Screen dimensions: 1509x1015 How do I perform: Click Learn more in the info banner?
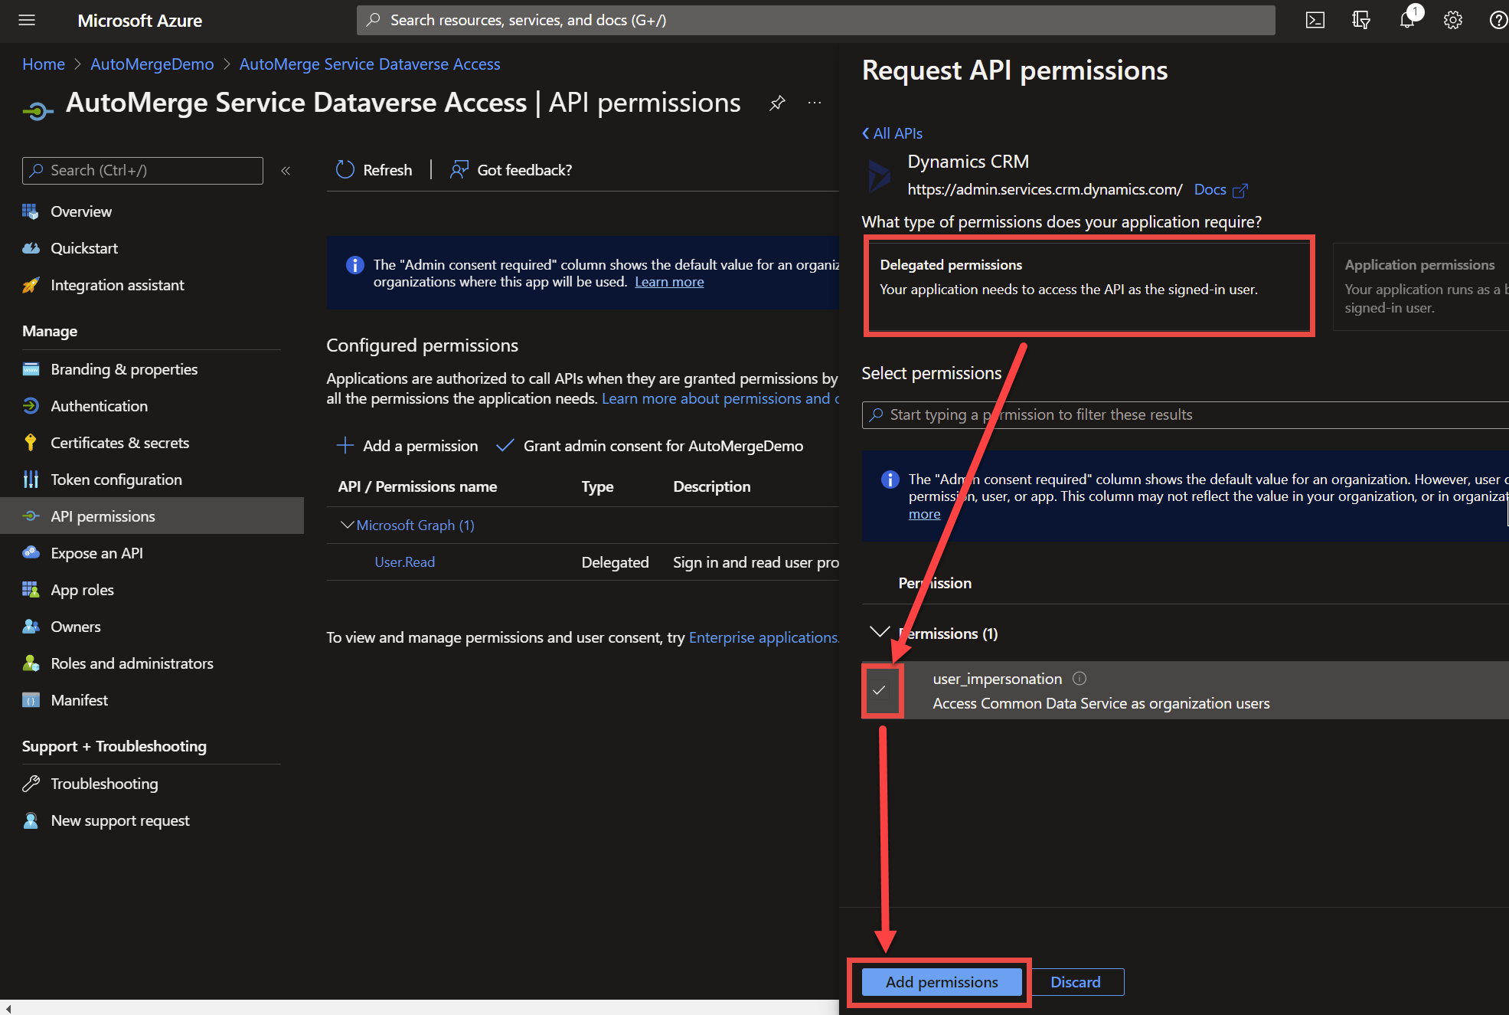pos(669,282)
